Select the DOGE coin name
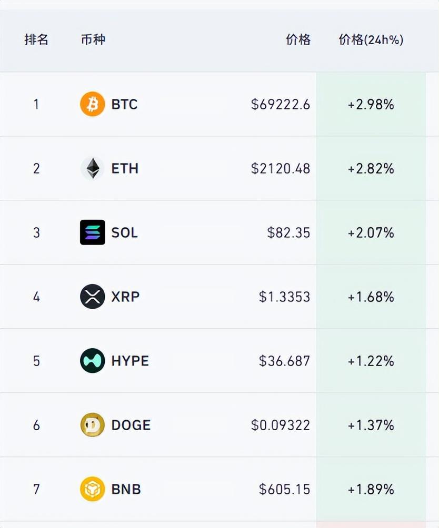Viewport: 439px width, 528px height. tap(131, 425)
